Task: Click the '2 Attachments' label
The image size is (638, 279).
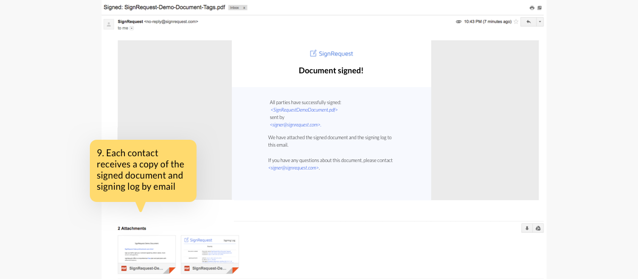Action: click(x=132, y=229)
